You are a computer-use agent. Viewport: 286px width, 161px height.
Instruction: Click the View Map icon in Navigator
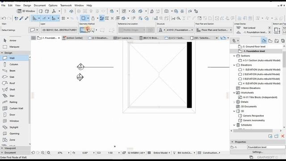click(x=270, y=41)
